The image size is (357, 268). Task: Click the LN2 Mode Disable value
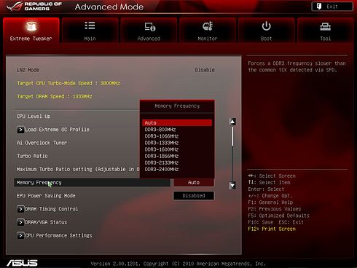tap(205, 70)
